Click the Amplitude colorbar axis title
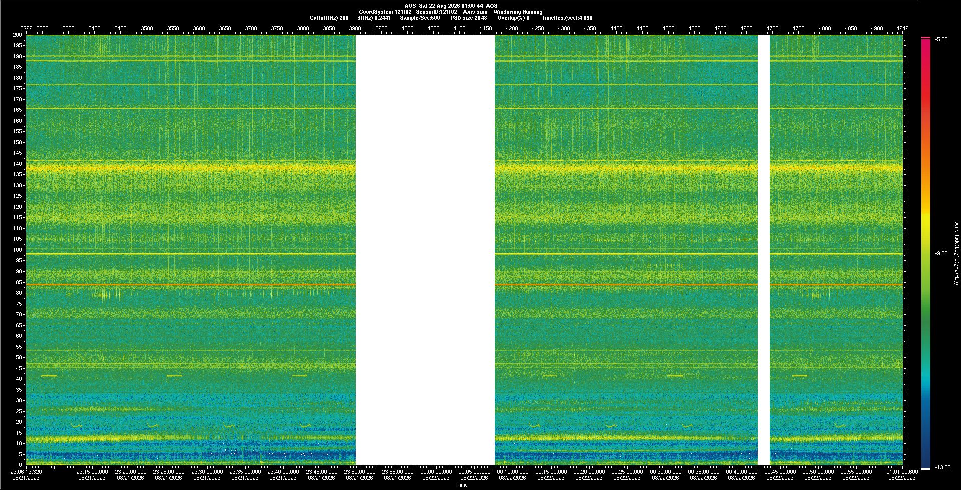Screen dimensions: 961x490 (956, 254)
